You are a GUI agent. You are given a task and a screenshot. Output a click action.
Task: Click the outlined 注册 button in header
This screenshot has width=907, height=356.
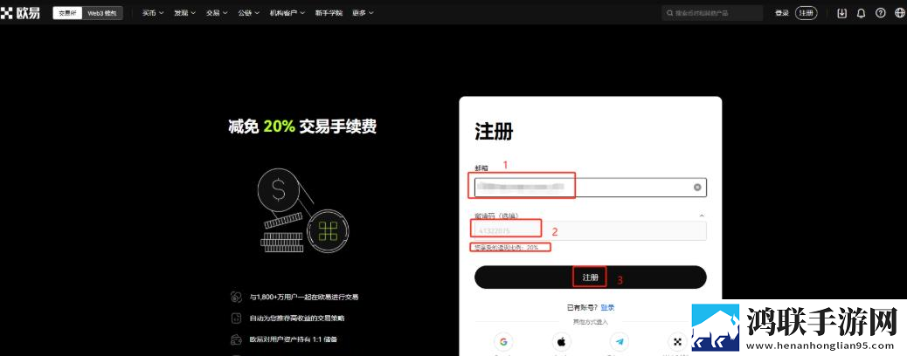(x=806, y=13)
